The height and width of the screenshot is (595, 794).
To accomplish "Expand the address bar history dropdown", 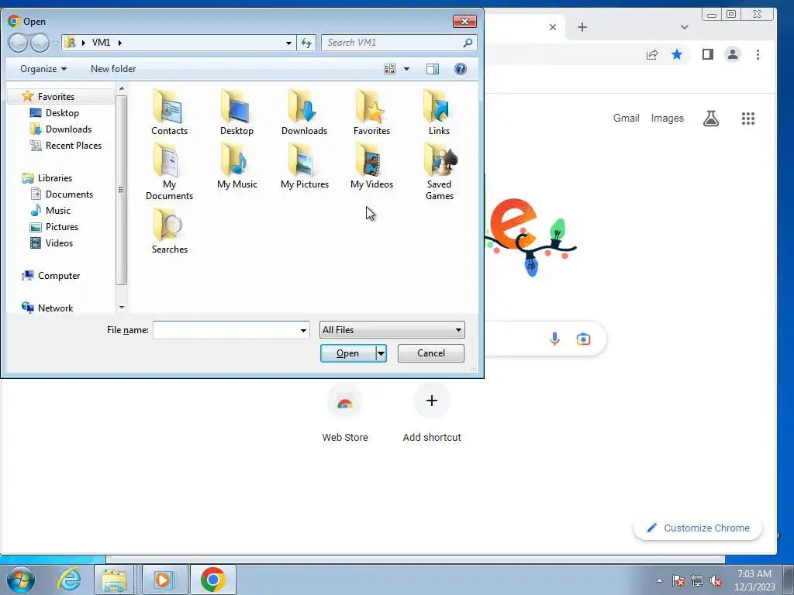I will point(288,43).
